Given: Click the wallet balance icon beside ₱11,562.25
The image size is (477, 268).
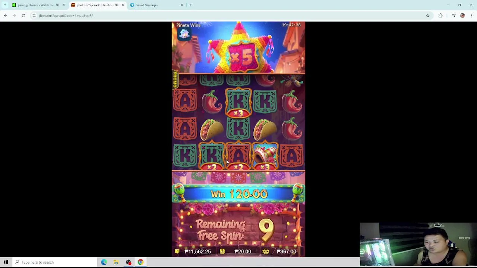Looking at the screenshot, I should pyautogui.click(x=177, y=252).
